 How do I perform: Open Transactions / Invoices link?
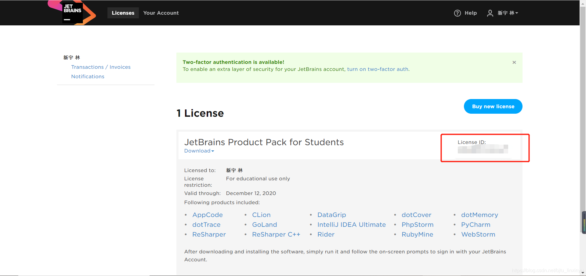tap(101, 67)
